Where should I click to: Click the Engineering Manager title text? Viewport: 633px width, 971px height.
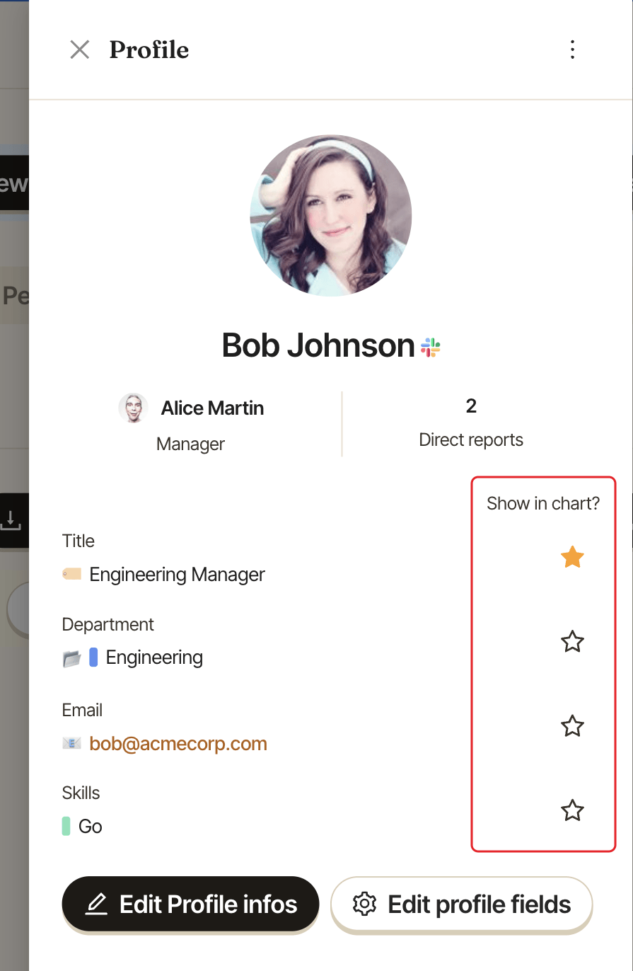coord(178,574)
